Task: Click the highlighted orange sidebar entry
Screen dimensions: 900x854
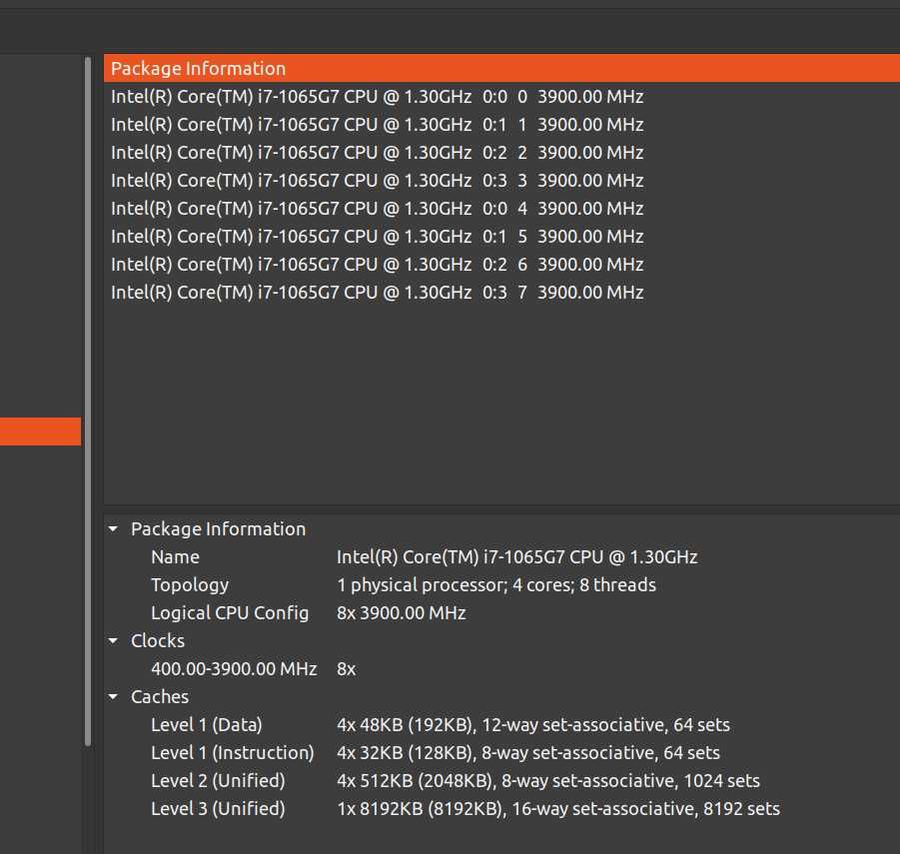Action: (x=40, y=431)
